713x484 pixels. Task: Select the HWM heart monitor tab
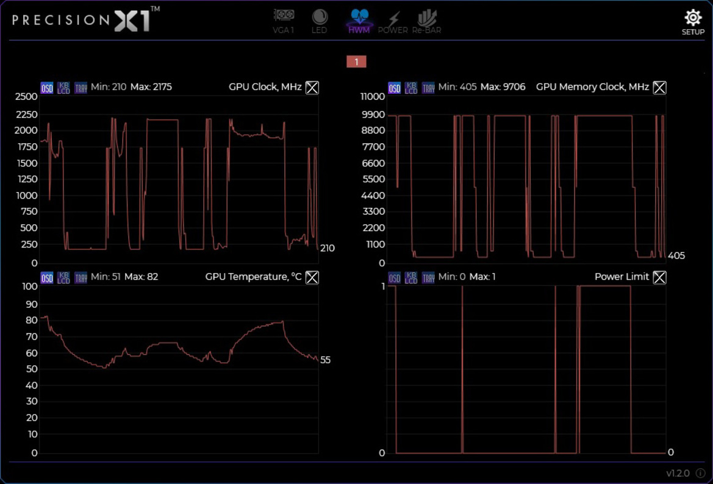click(359, 21)
